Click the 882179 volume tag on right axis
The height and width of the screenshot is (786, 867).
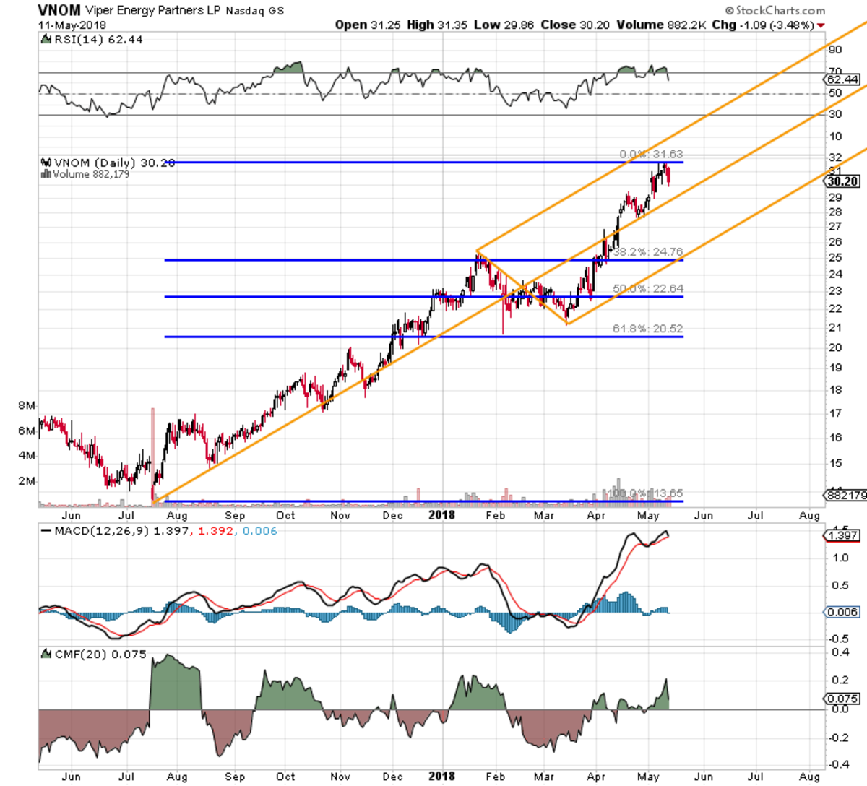pyautogui.click(x=845, y=495)
